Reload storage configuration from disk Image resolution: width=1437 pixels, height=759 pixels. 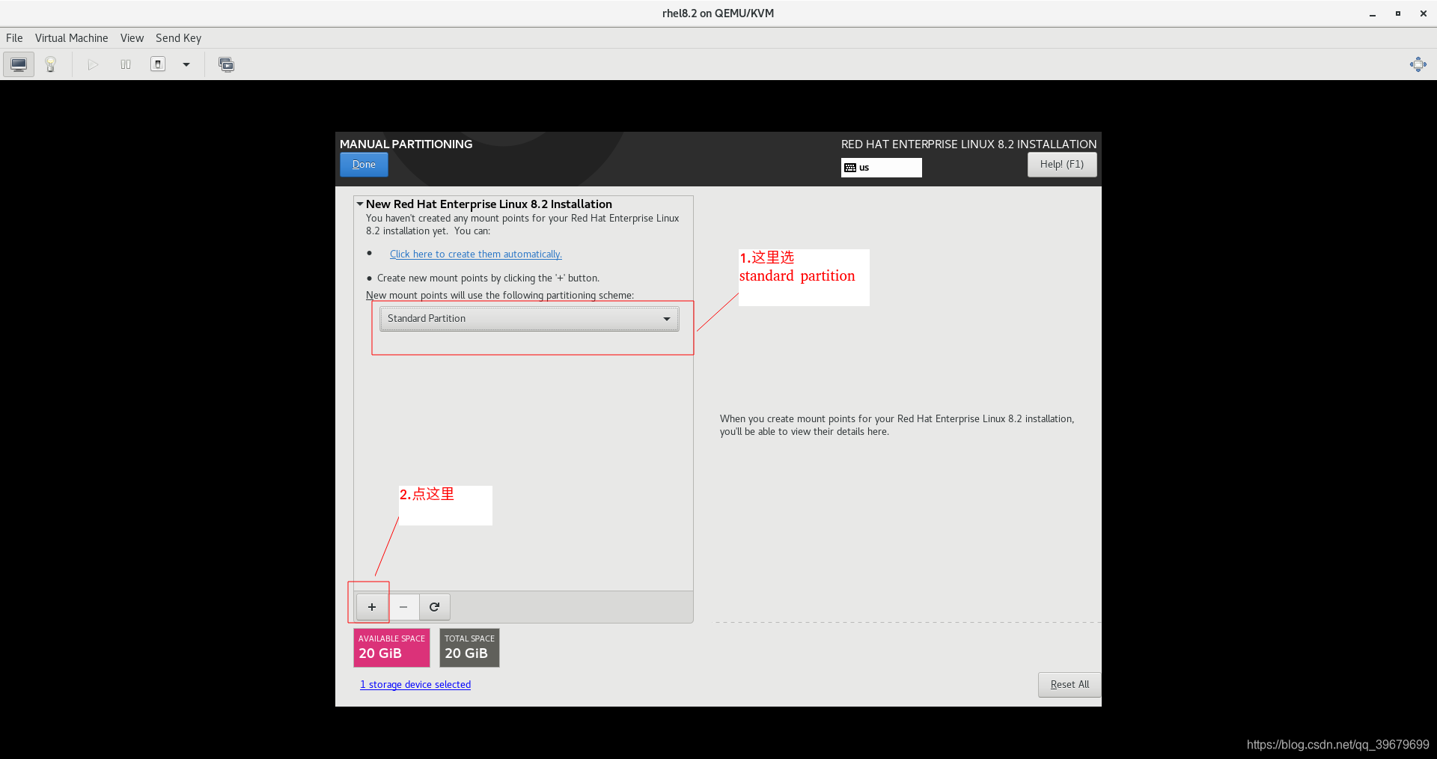click(x=435, y=607)
